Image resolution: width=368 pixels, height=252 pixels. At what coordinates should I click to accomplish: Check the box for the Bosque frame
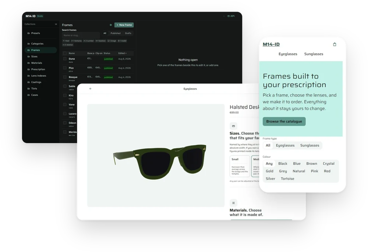pos(65,77)
